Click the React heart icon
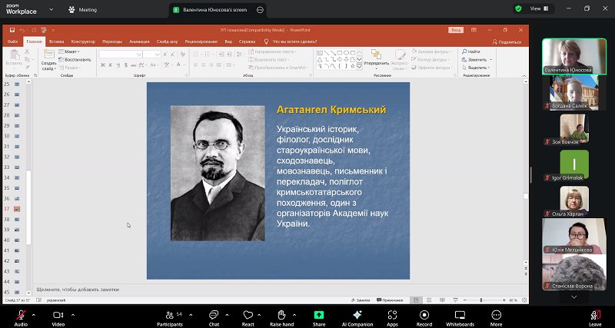The image size is (615, 328). 248,315
